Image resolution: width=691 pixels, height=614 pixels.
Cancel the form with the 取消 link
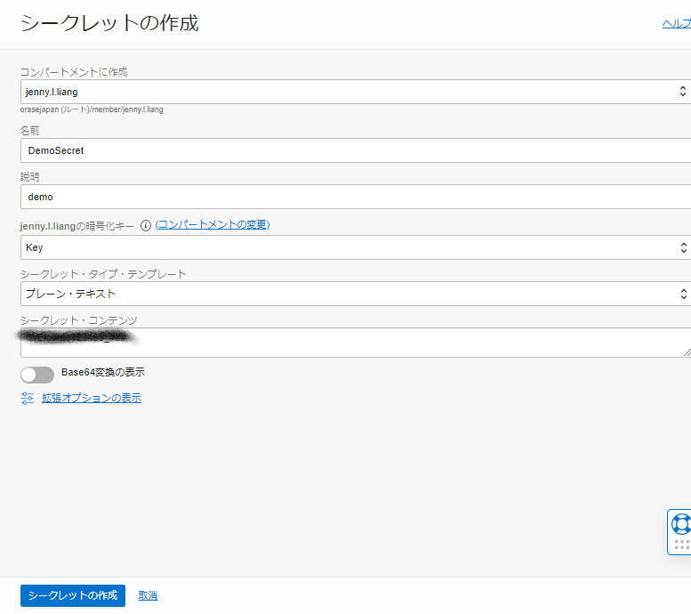tap(148, 595)
